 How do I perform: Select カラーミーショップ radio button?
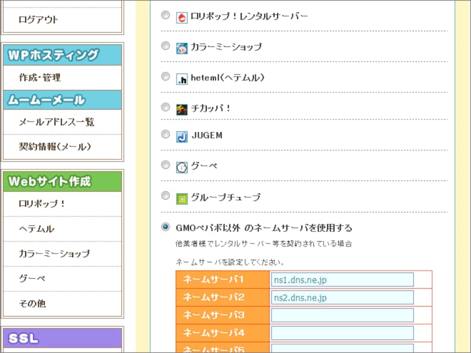(x=165, y=46)
